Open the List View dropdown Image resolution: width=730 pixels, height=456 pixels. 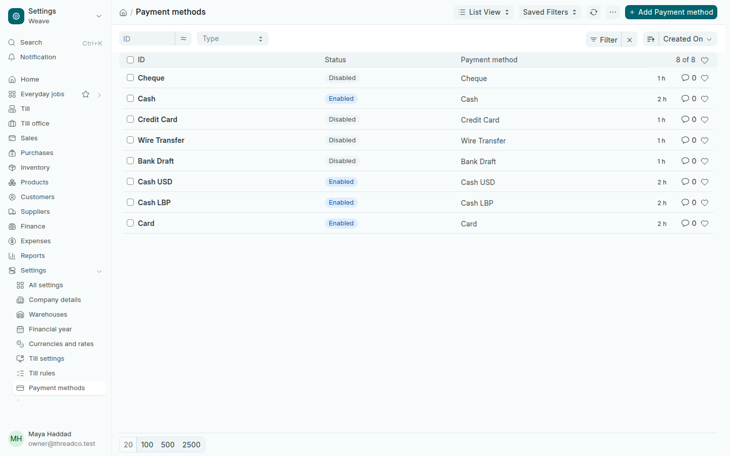coord(484,12)
